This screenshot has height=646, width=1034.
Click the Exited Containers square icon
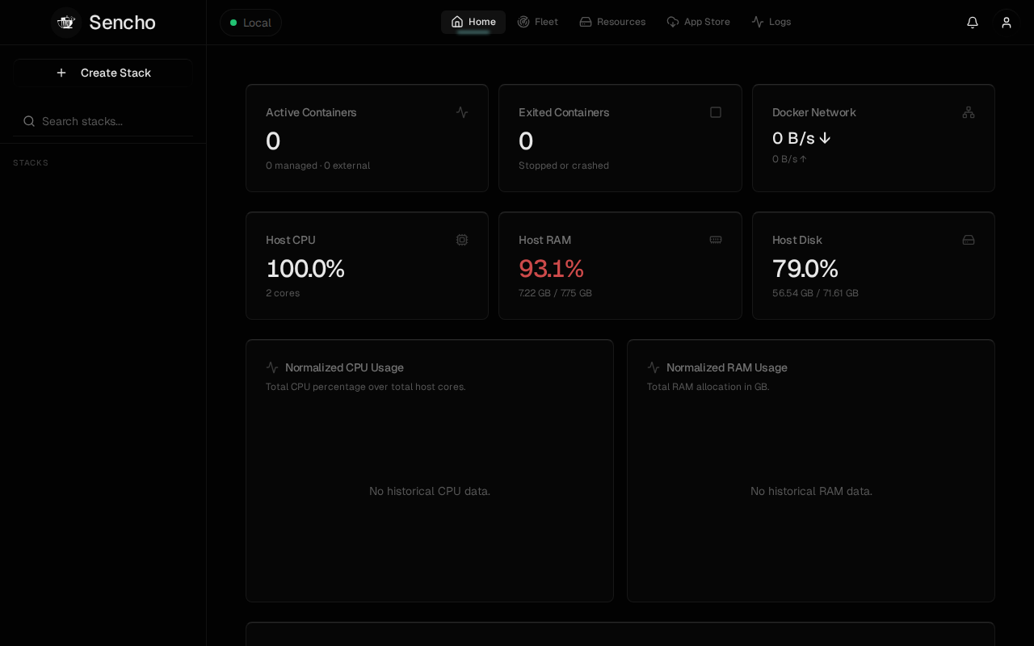coord(716,112)
